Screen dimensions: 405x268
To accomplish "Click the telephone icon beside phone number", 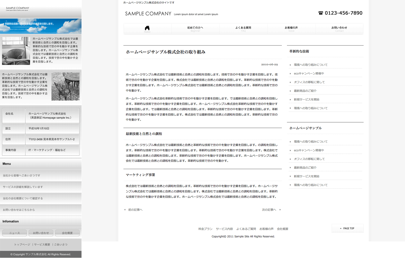I will tap(321, 13).
